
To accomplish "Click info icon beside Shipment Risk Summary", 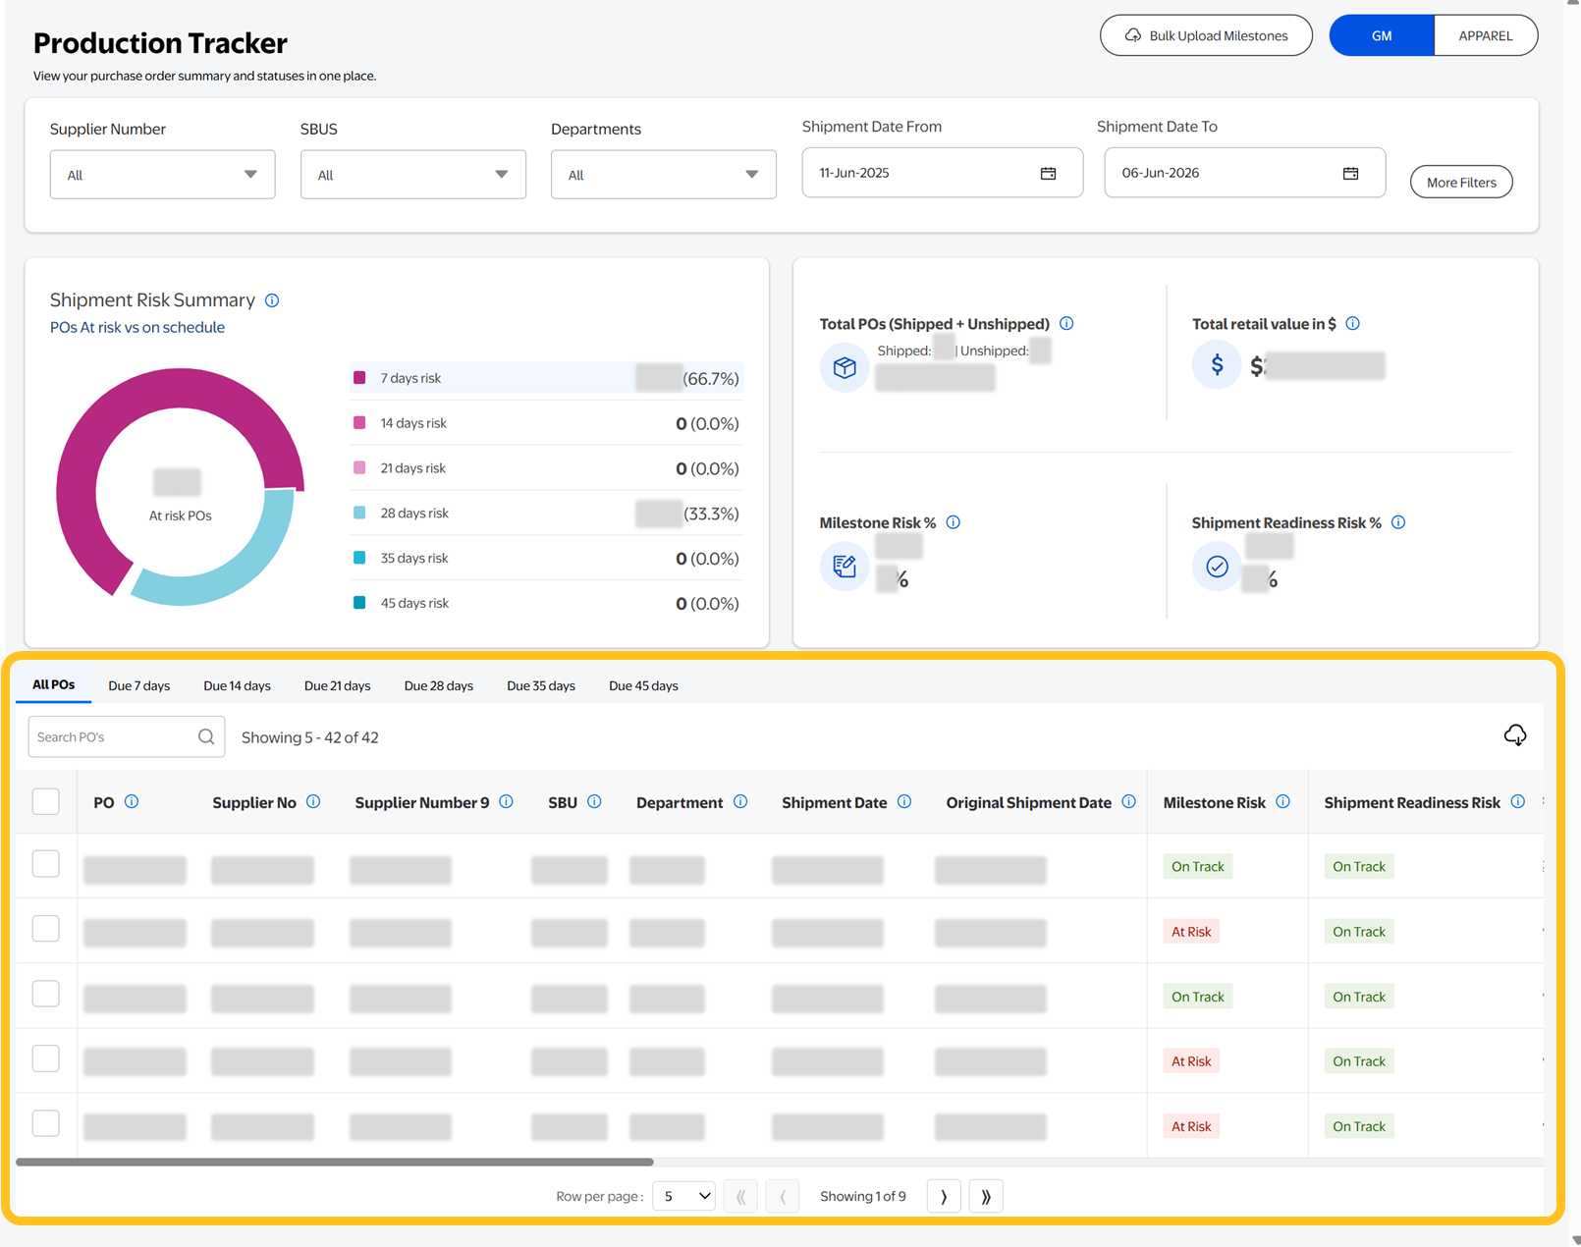I will pyautogui.click(x=272, y=300).
